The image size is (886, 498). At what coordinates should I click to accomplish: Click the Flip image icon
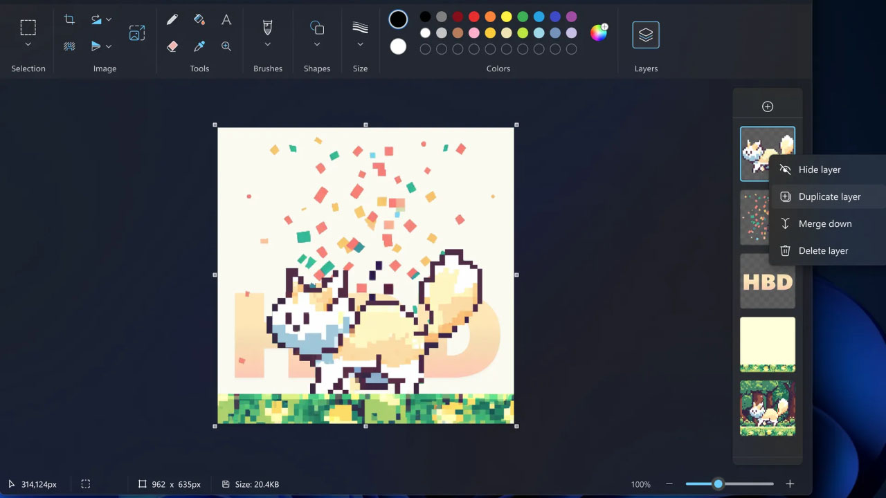tap(96, 46)
